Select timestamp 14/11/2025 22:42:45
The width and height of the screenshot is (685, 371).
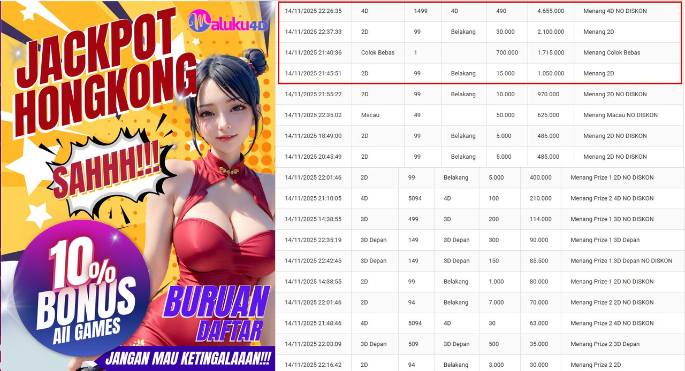[313, 261]
